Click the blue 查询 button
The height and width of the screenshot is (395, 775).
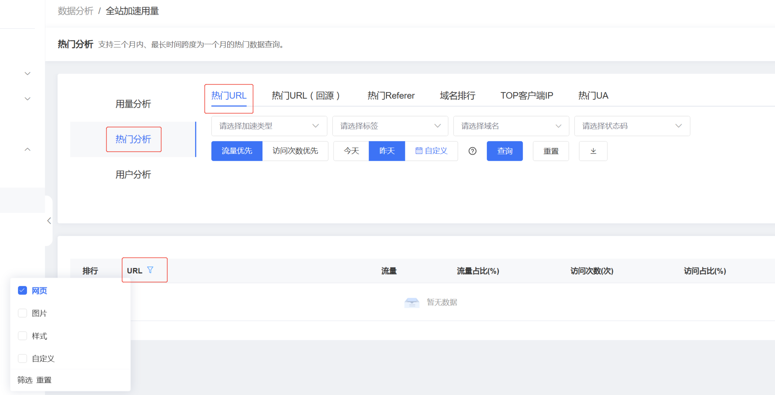505,151
